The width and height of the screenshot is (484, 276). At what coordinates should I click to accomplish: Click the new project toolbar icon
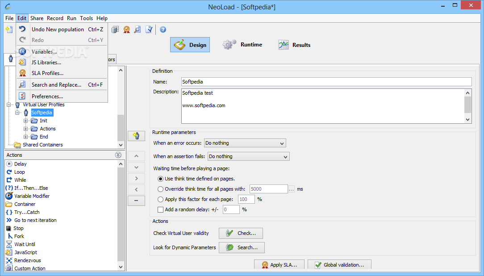coord(9,29)
